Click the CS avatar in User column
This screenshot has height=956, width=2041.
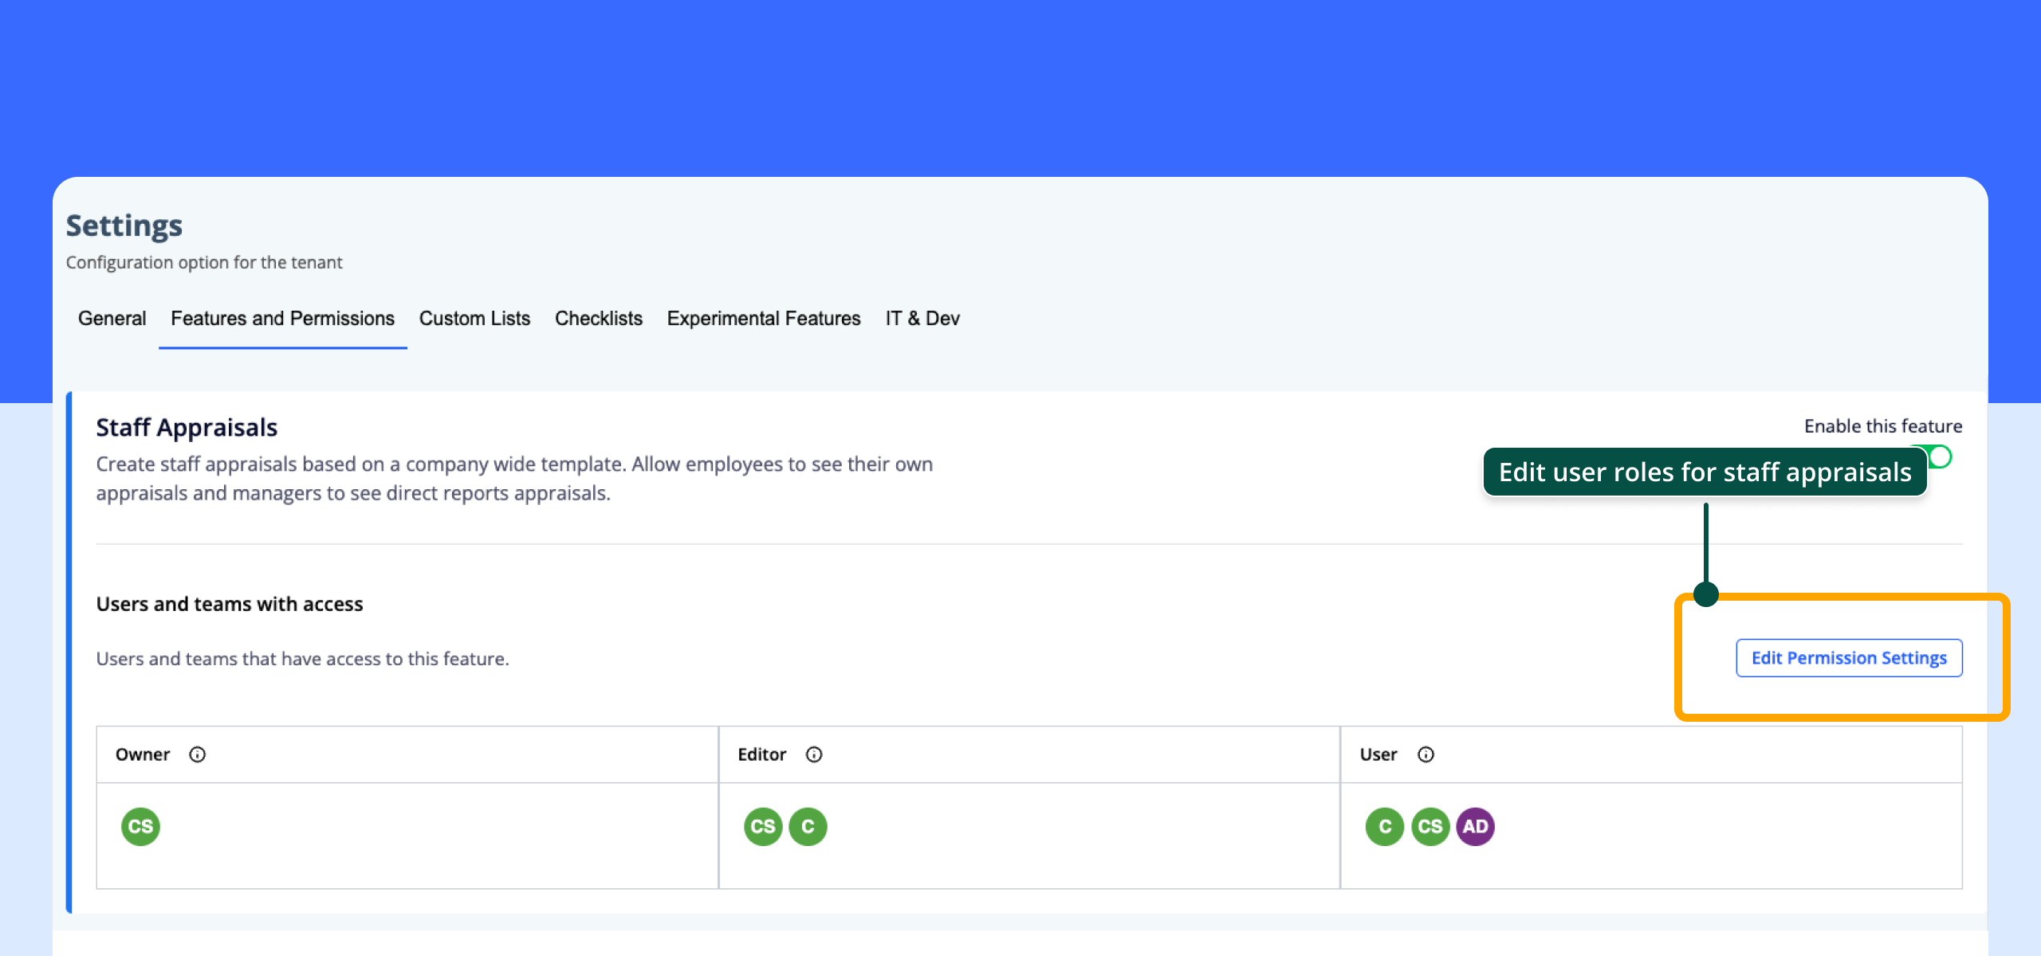[1430, 826]
